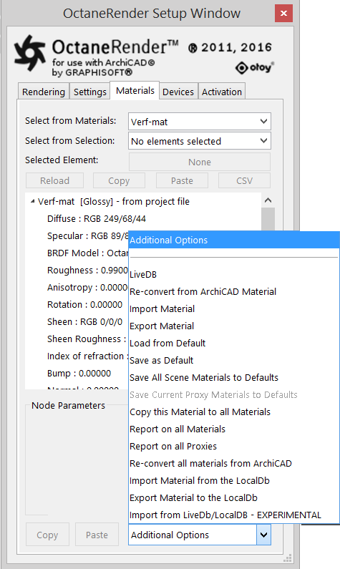Select the Sheen : RGB 0/0/0 row
Screen dimensions: 340x569
85,322
